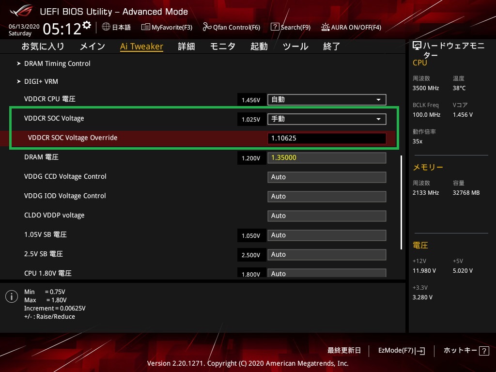Click the 11.980 V +12V reading
496x372 pixels.
tap(424, 271)
